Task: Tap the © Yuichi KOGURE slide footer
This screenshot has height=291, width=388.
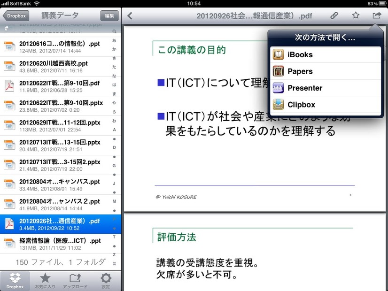Action: (176, 197)
